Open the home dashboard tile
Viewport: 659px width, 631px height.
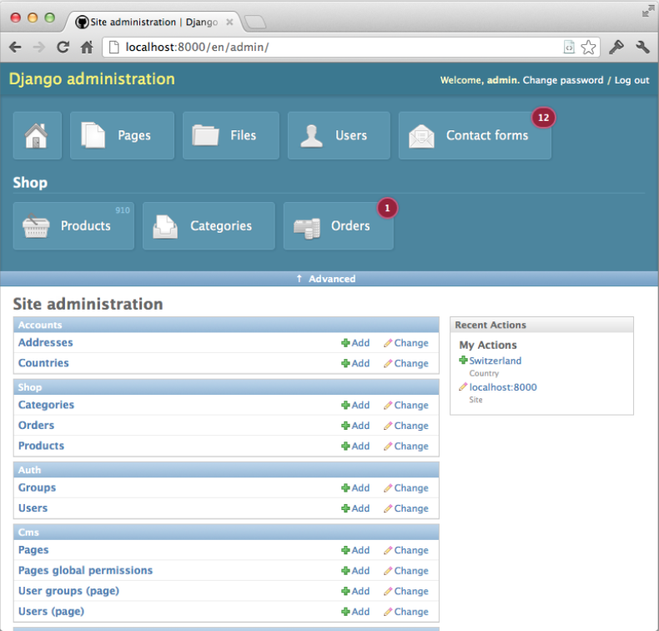coord(37,135)
